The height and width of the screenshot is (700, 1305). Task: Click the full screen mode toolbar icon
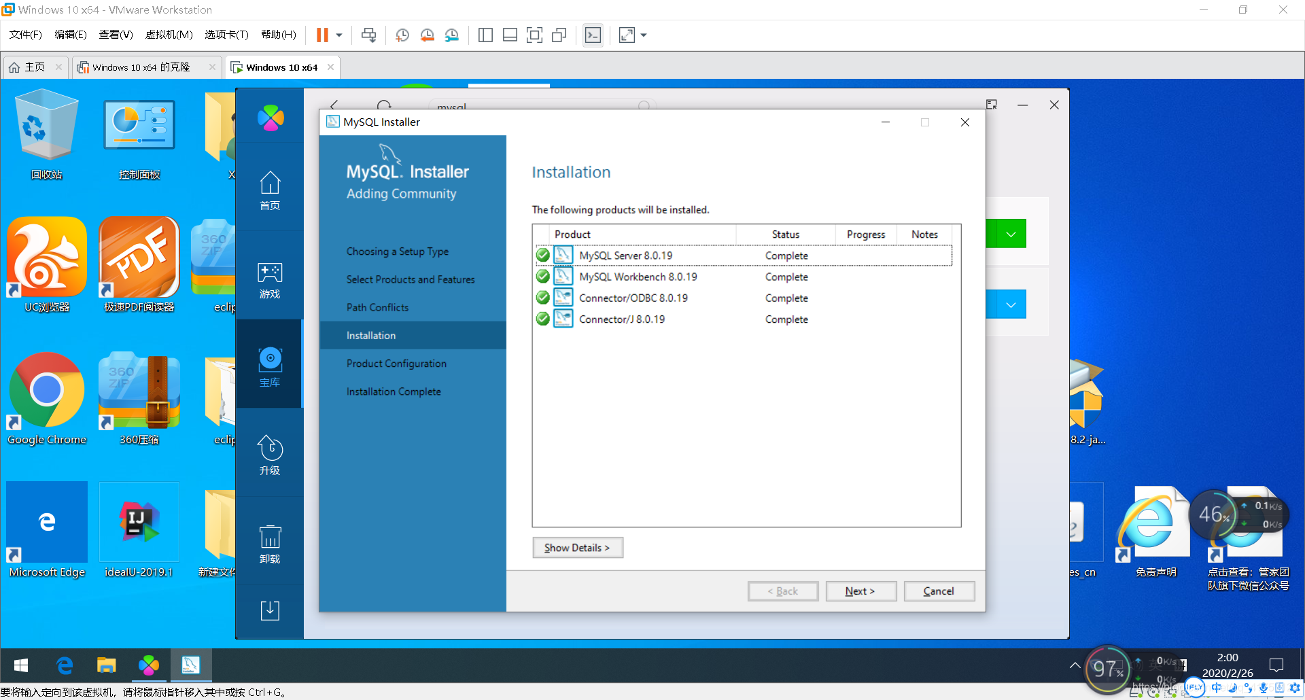(535, 35)
